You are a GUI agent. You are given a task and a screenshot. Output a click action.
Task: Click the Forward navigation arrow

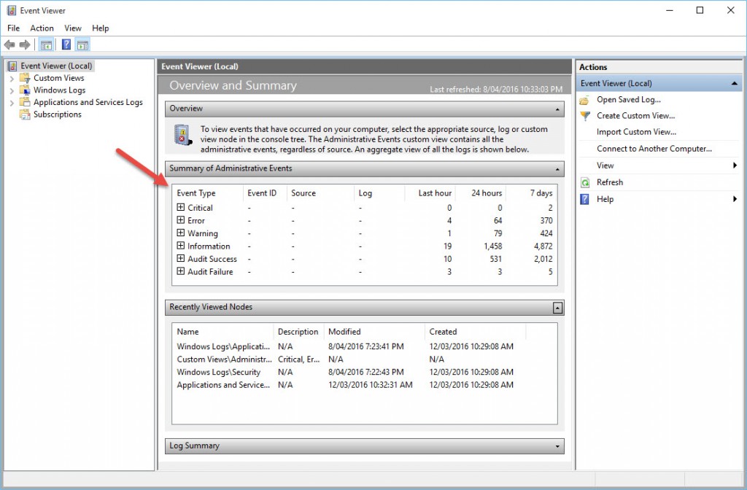click(x=24, y=44)
